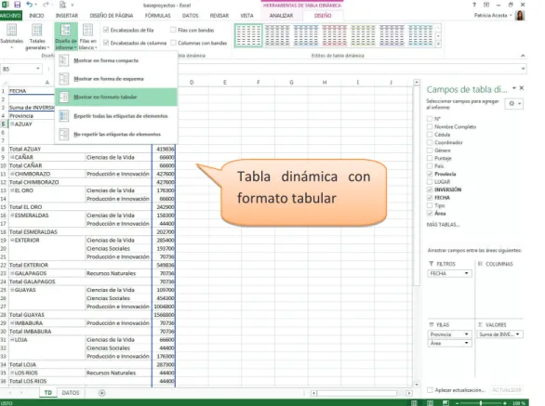Viewport: 545px width, 406px height.
Task: Check the Puntaje field checkbox
Action: [430, 158]
